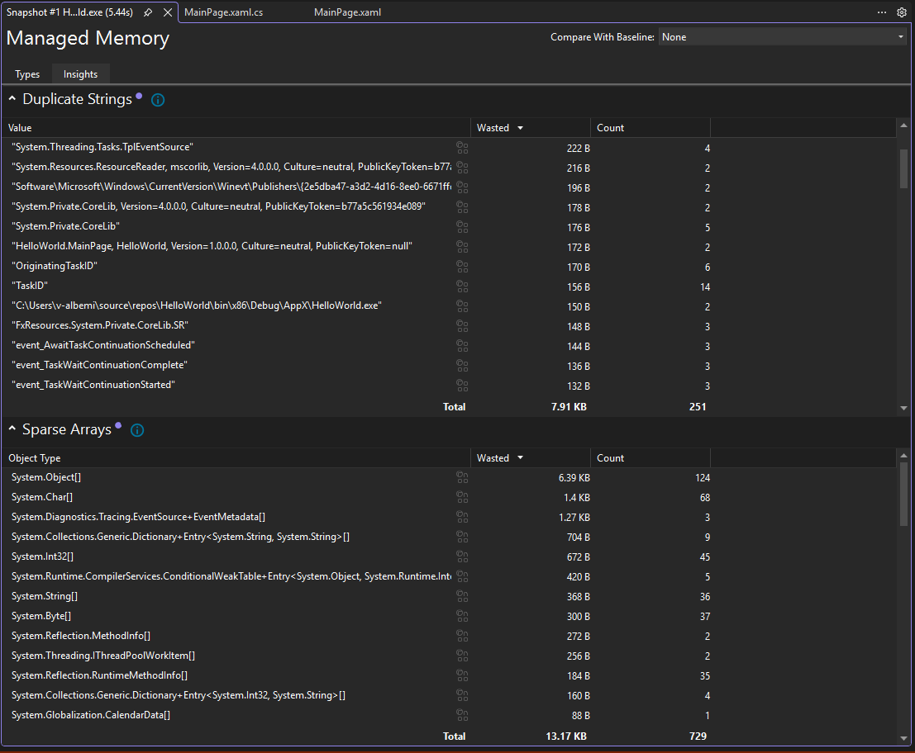The width and height of the screenshot is (915, 753).
Task: Show info about the Duplicate Strings insight
Action: (157, 99)
